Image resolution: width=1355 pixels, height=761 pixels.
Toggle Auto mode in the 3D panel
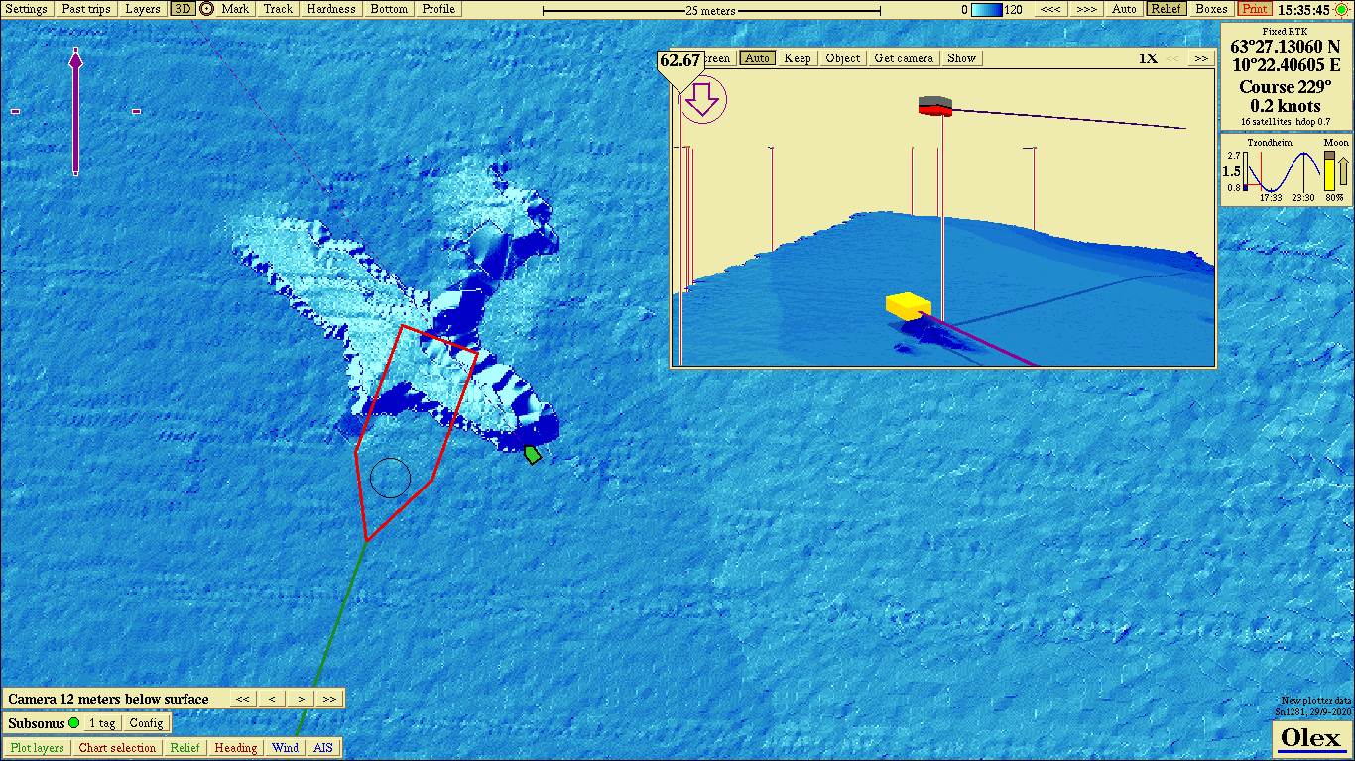(757, 58)
